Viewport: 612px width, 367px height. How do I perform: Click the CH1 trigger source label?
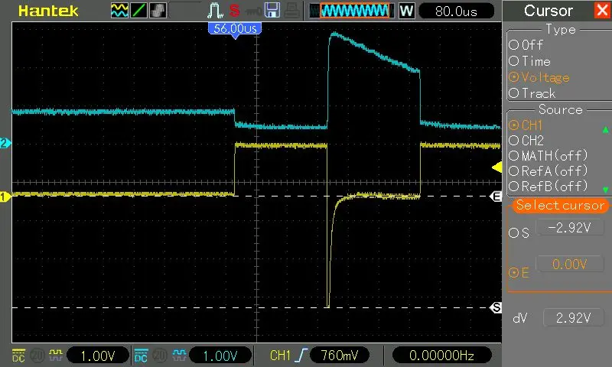[x=280, y=356]
